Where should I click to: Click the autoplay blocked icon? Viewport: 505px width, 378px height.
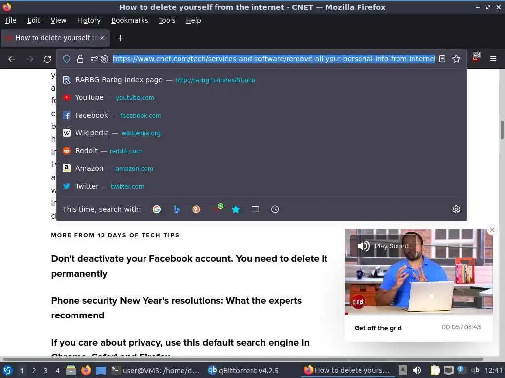104,59
